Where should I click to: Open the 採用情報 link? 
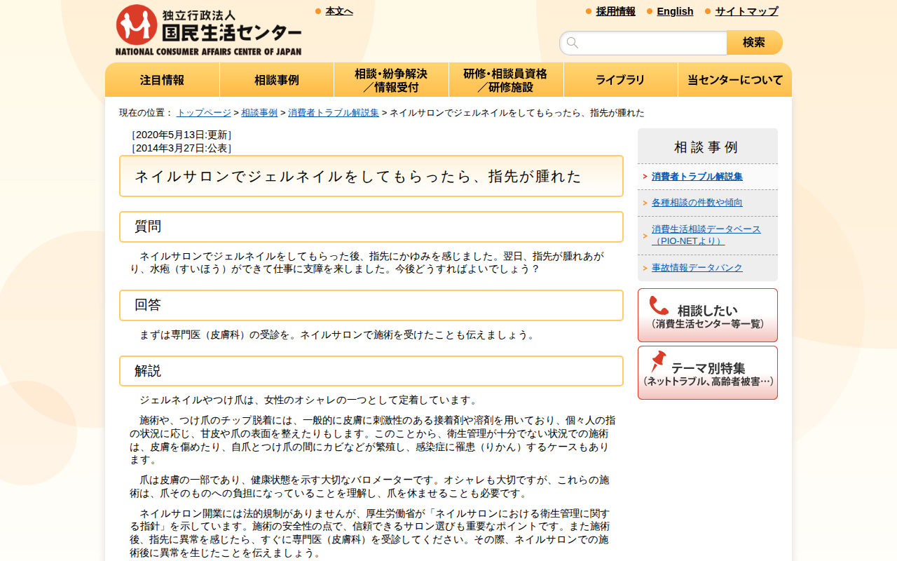616,11
